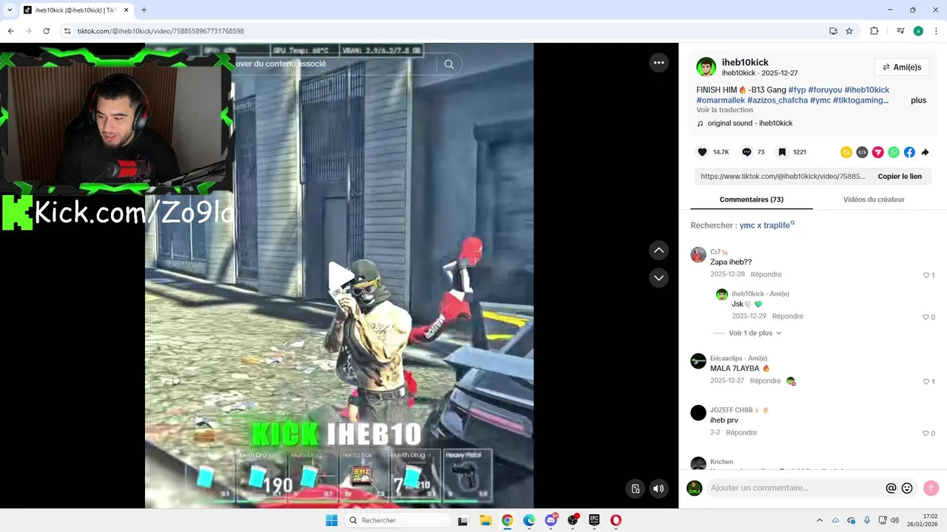Select the iheb10kick TikTok browser tab
This screenshot has width=947, height=532.
point(75,10)
